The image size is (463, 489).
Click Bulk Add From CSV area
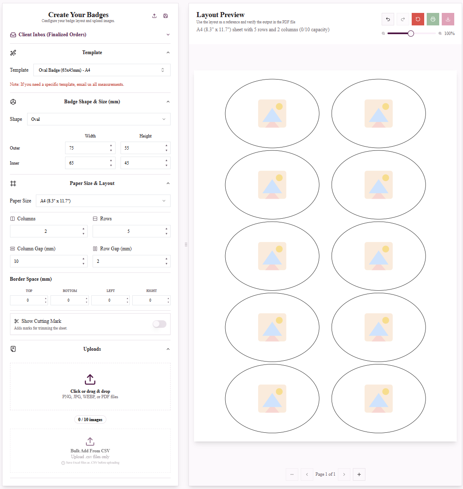(x=90, y=451)
